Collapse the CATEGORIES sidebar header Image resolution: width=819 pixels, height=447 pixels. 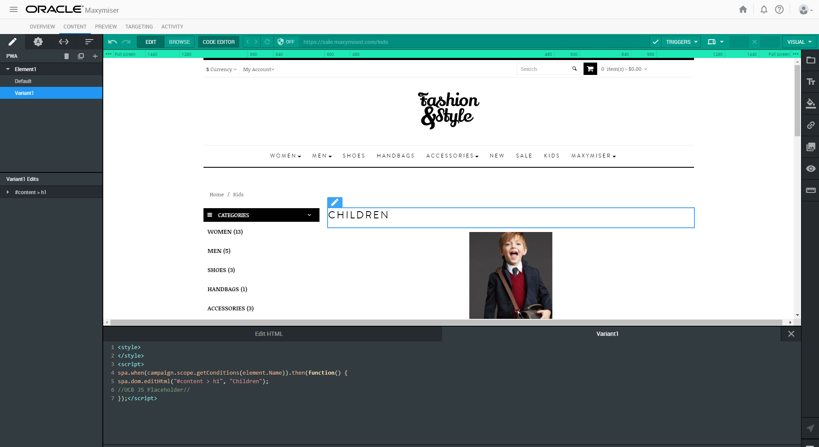(x=261, y=215)
